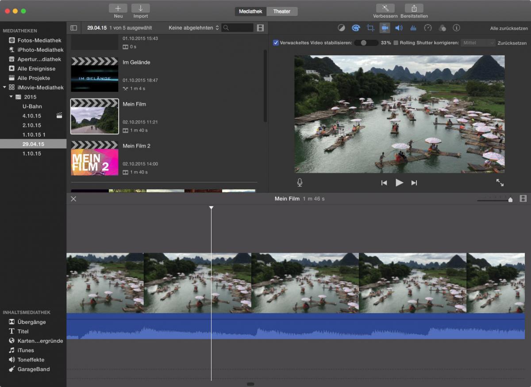Select the Mein Film project thumbnail

[95, 116]
